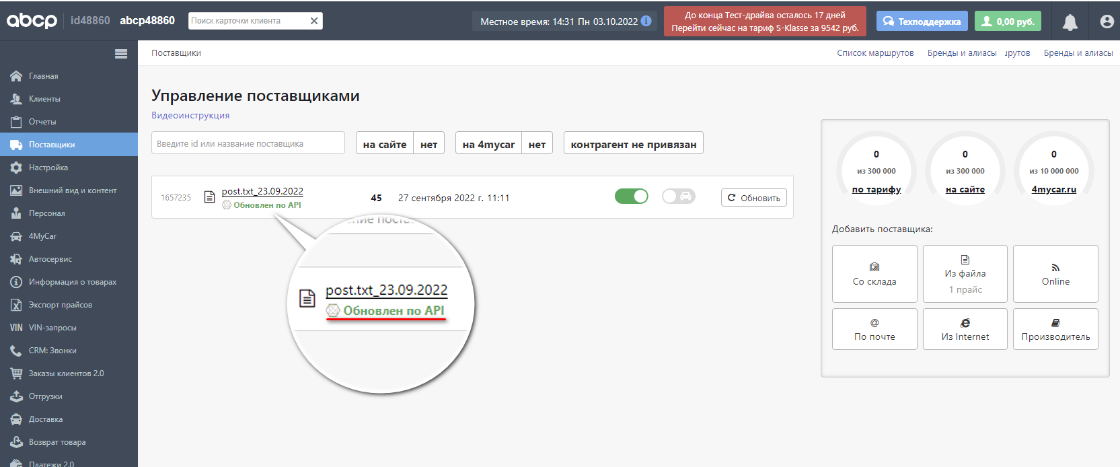Viewport: 1120px width, 467px height.
Task: Open Персонал section
Action: pyautogui.click(x=69, y=213)
